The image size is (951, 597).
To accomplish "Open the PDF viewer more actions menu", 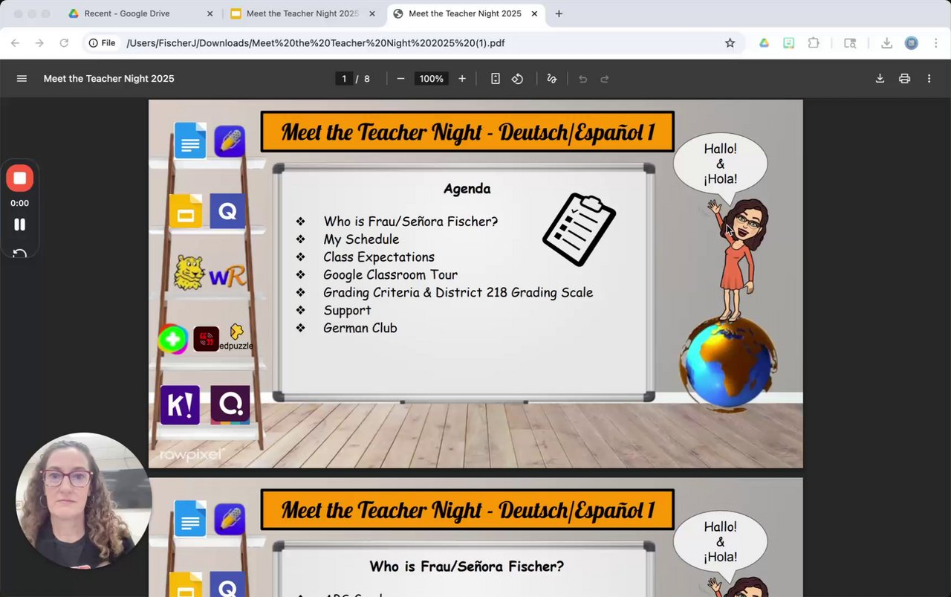I will (x=929, y=79).
